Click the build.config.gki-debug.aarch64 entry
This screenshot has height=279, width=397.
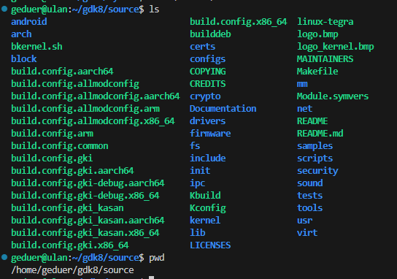(x=88, y=183)
